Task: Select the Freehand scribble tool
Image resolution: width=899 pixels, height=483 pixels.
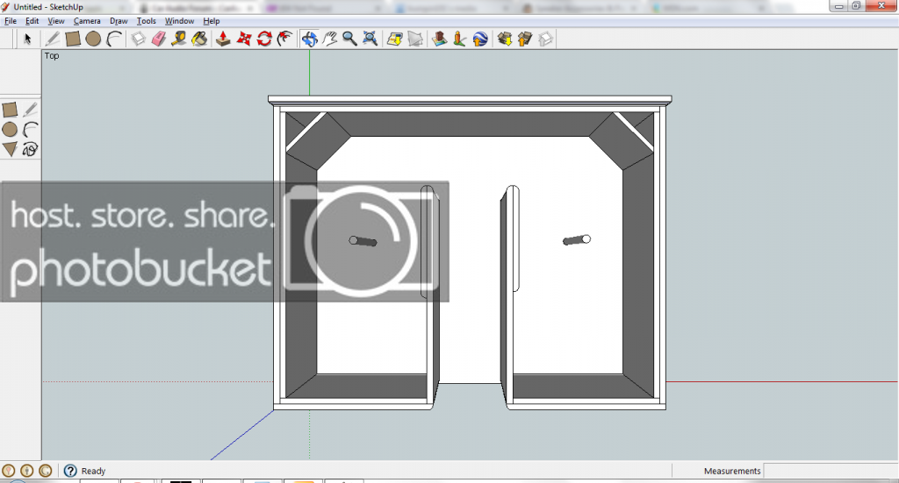Action: click(x=31, y=149)
